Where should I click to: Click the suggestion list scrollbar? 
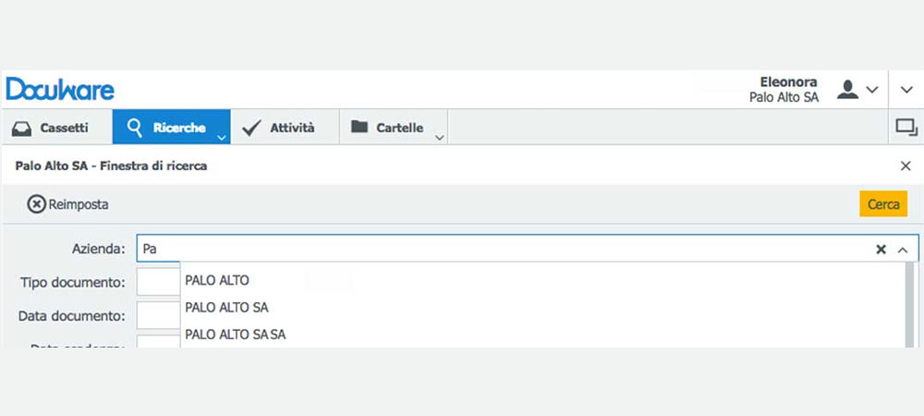click(x=910, y=305)
